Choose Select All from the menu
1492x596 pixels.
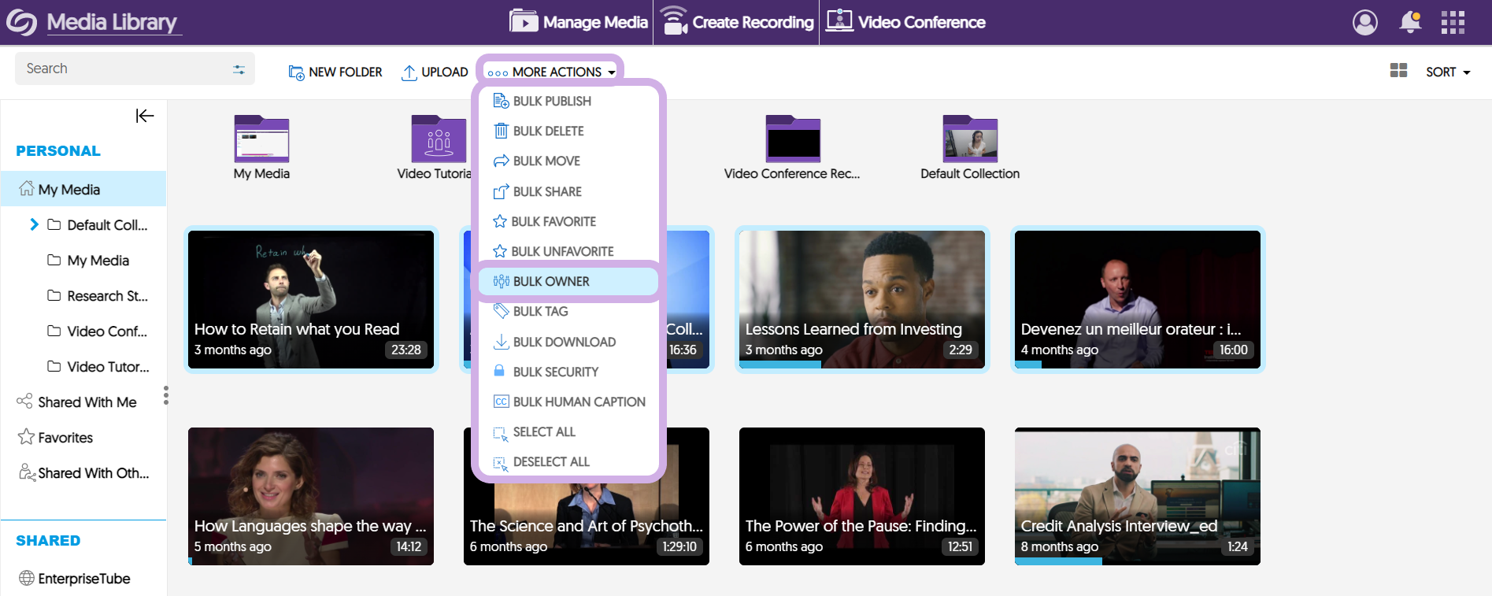[543, 431]
